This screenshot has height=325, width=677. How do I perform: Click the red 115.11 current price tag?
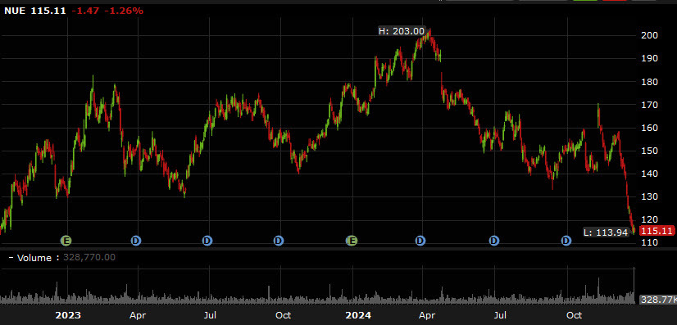[657, 231]
